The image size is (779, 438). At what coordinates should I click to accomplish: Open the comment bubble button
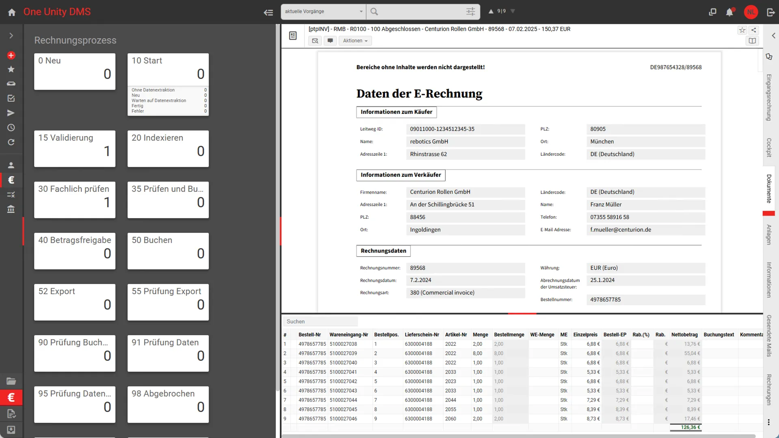tap(330, 41)
